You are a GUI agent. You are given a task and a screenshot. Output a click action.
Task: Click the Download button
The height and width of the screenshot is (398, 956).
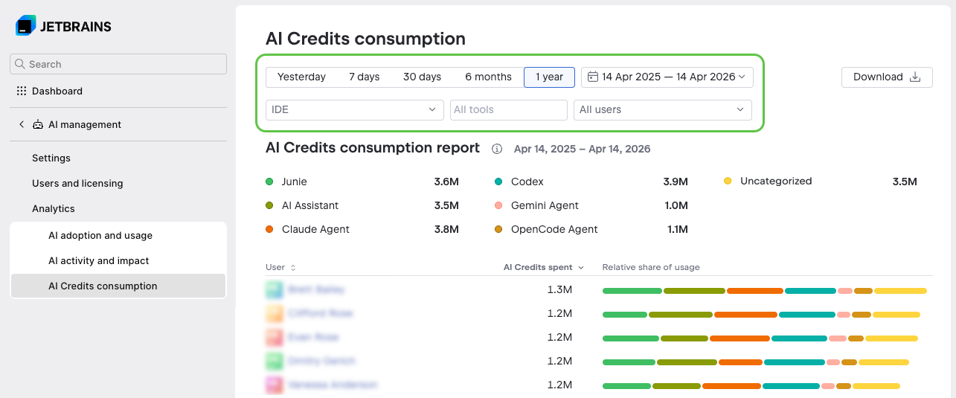887,77
